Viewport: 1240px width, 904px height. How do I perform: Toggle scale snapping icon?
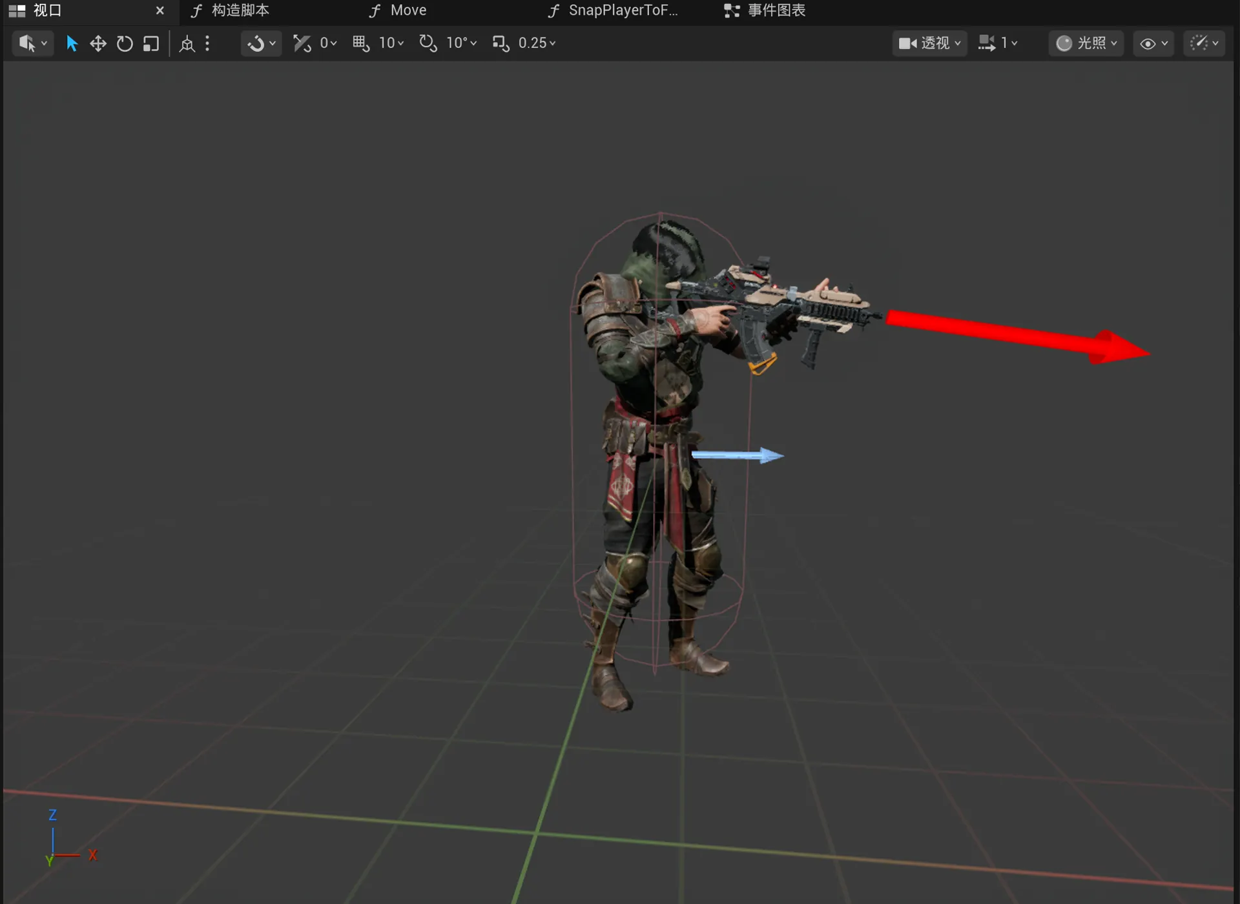click(x=501, y=43)
